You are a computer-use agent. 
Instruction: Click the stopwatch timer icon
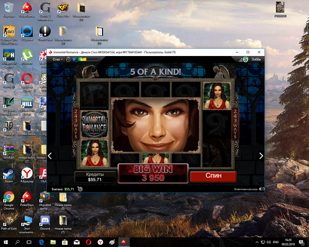click(x=68, y=59)
